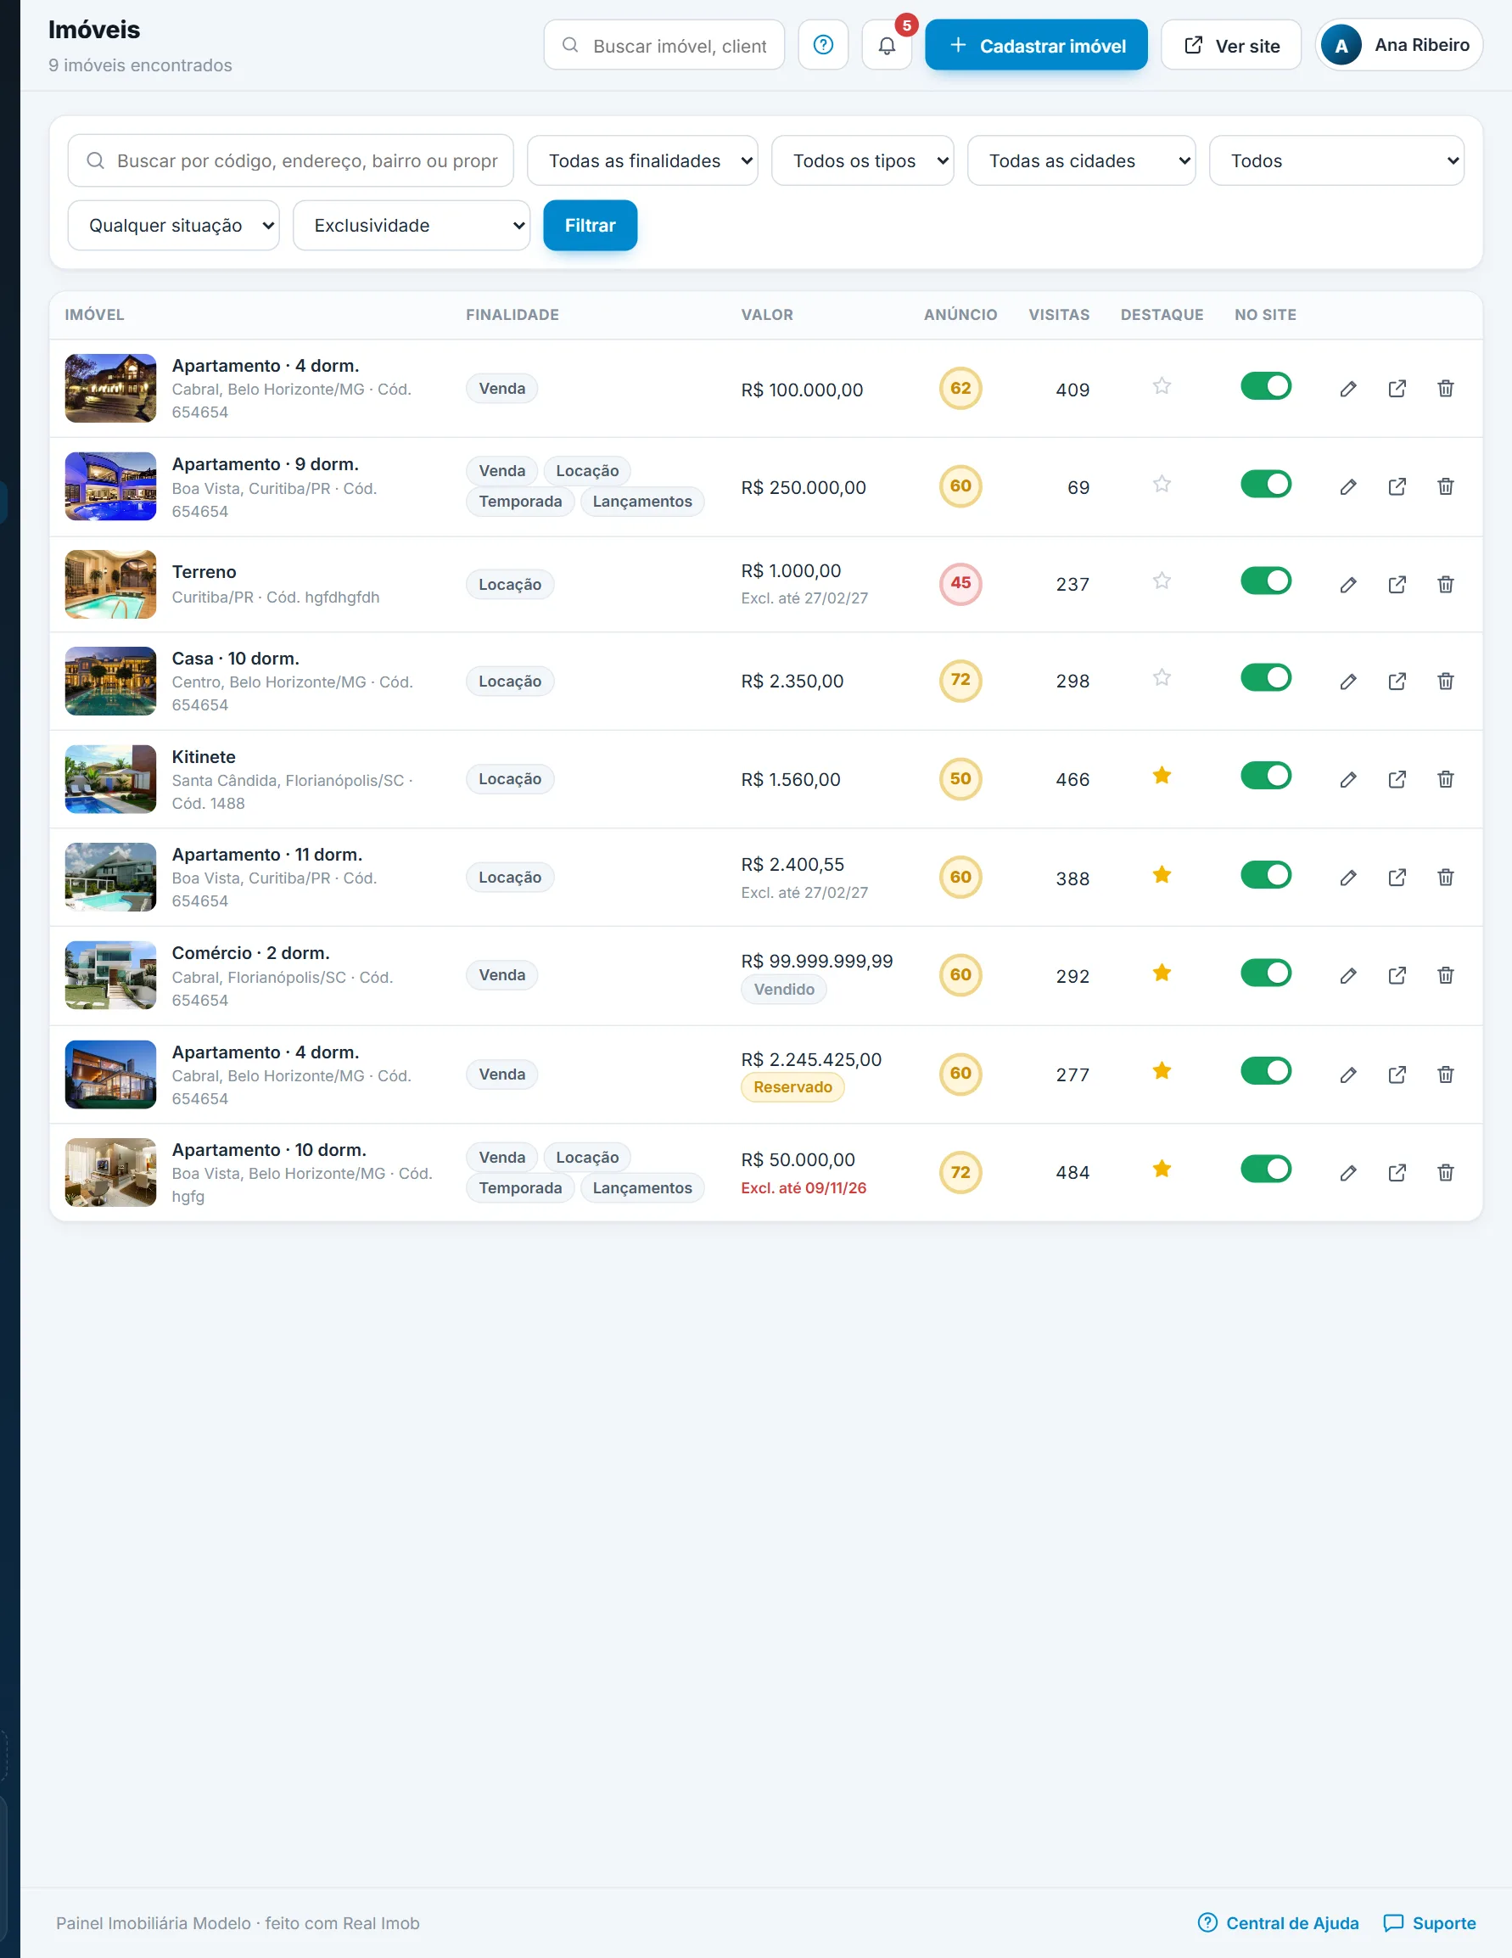
Task: Open Apartamento 9 dorm. in new window
Action: pos(1397,487)
